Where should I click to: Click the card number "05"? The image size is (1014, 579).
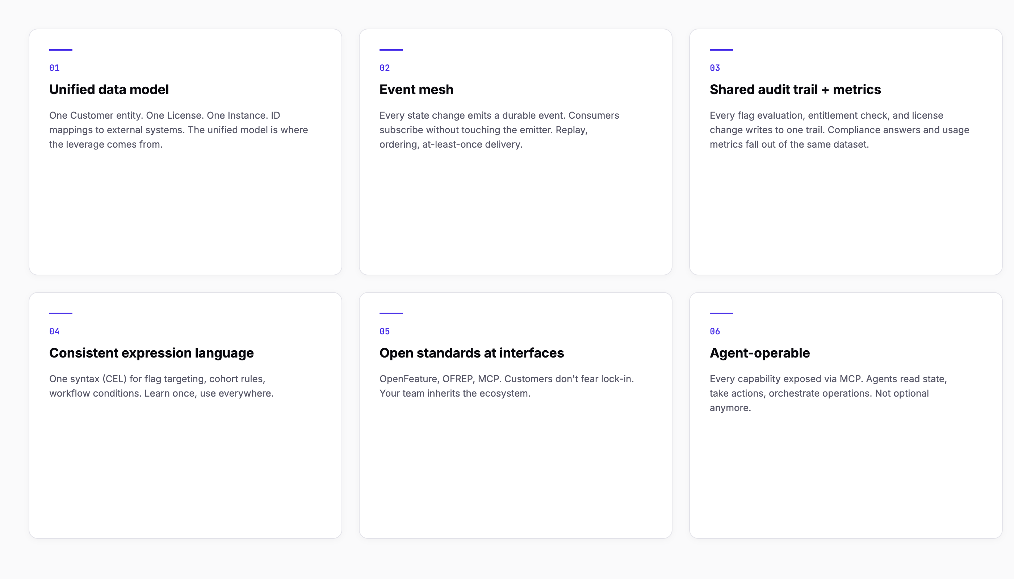point(385,331)
